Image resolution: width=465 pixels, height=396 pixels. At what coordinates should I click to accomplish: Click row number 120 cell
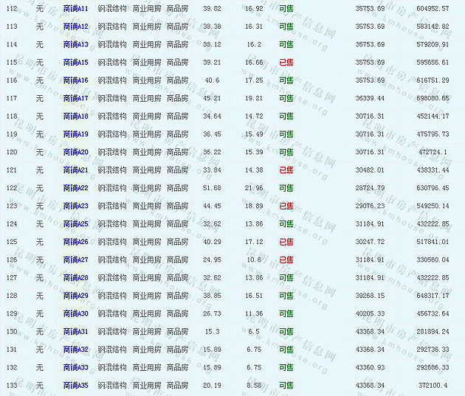click(11, 152)
